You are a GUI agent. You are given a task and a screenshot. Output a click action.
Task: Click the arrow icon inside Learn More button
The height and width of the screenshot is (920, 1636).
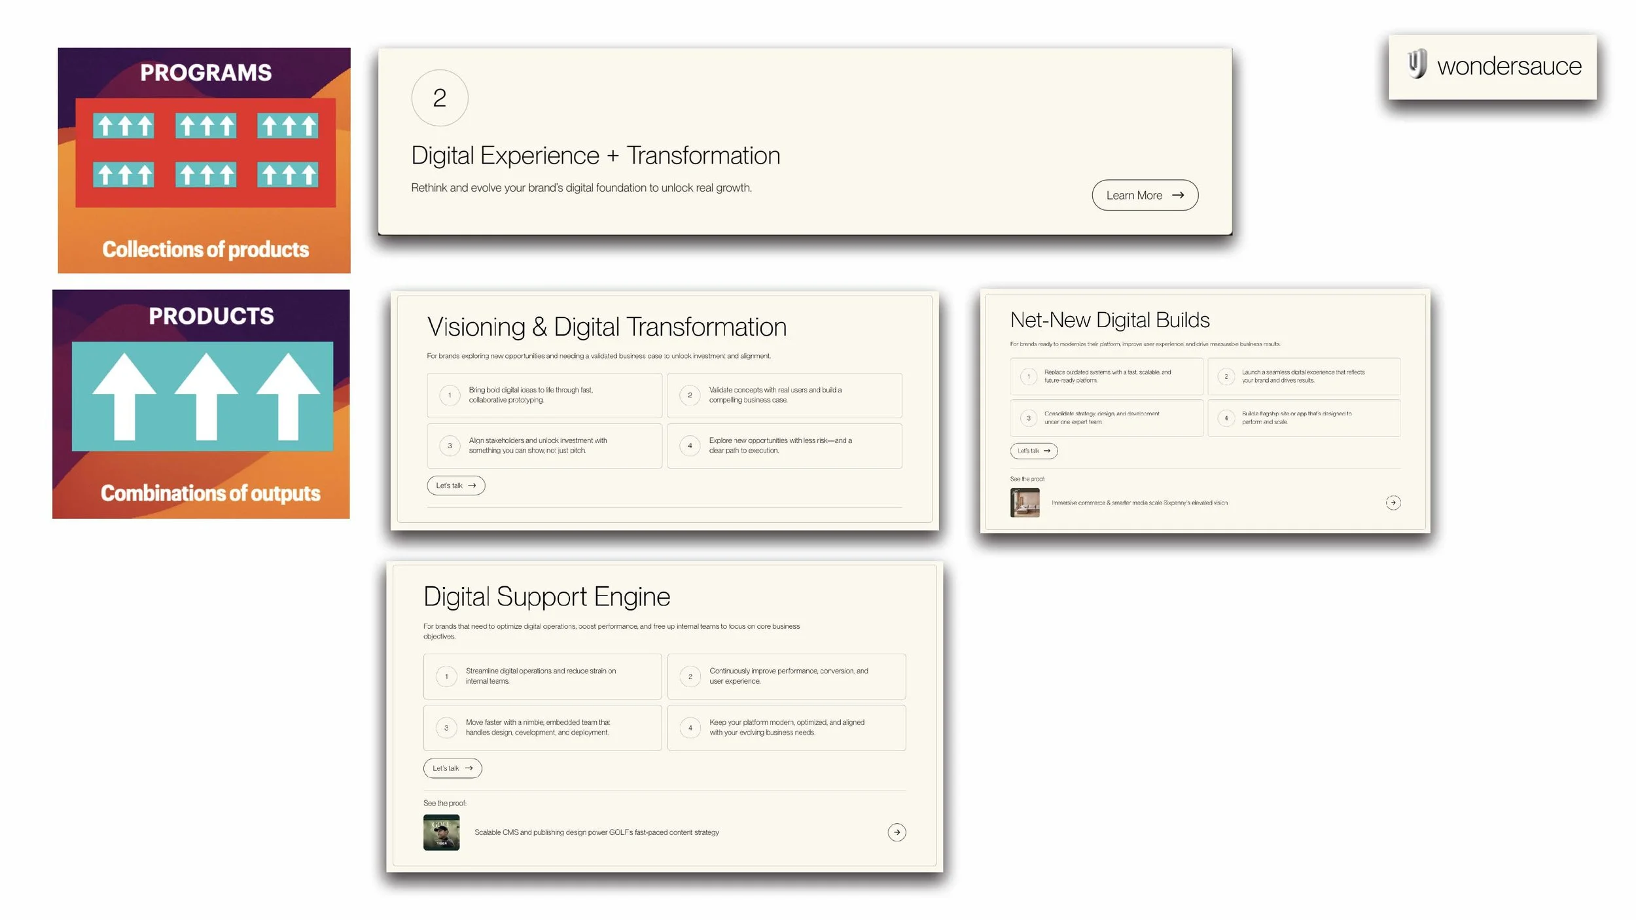click(1178, 195)
